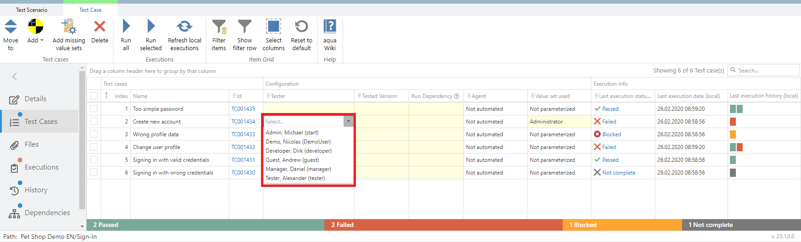Open the aqua Wiki help
This screenshot has width=801, height=242.
click(x=330, y=27)
